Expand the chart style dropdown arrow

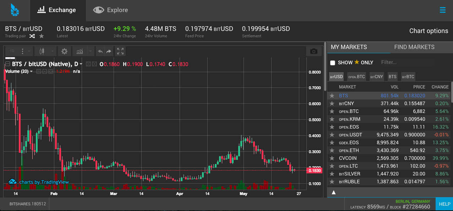tap(53, 52)
